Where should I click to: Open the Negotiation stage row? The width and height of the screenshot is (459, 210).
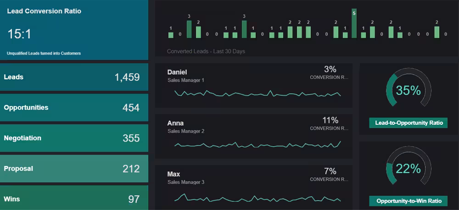point(74,138)
